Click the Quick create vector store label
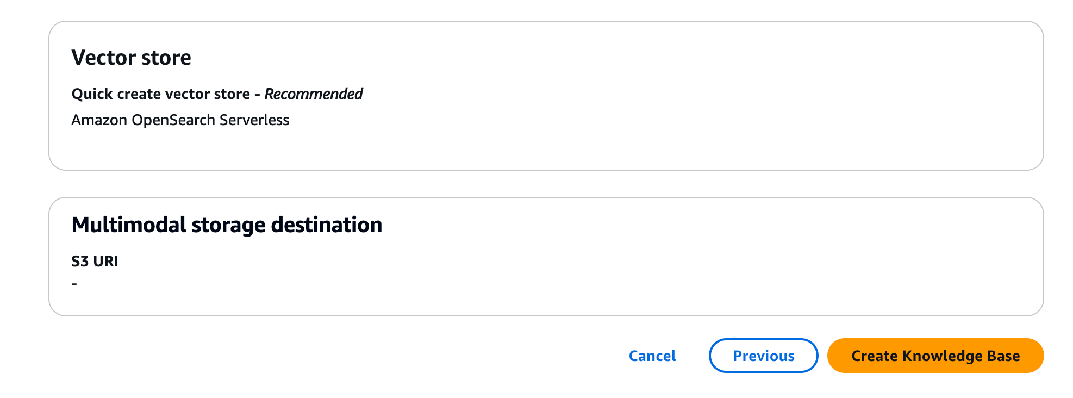The width and height of the screenshot is (1073, 398). click(160, 94)
